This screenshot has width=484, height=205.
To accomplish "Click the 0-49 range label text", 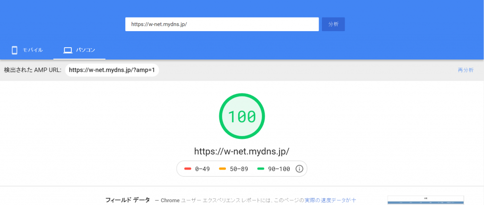I will 202,169.
